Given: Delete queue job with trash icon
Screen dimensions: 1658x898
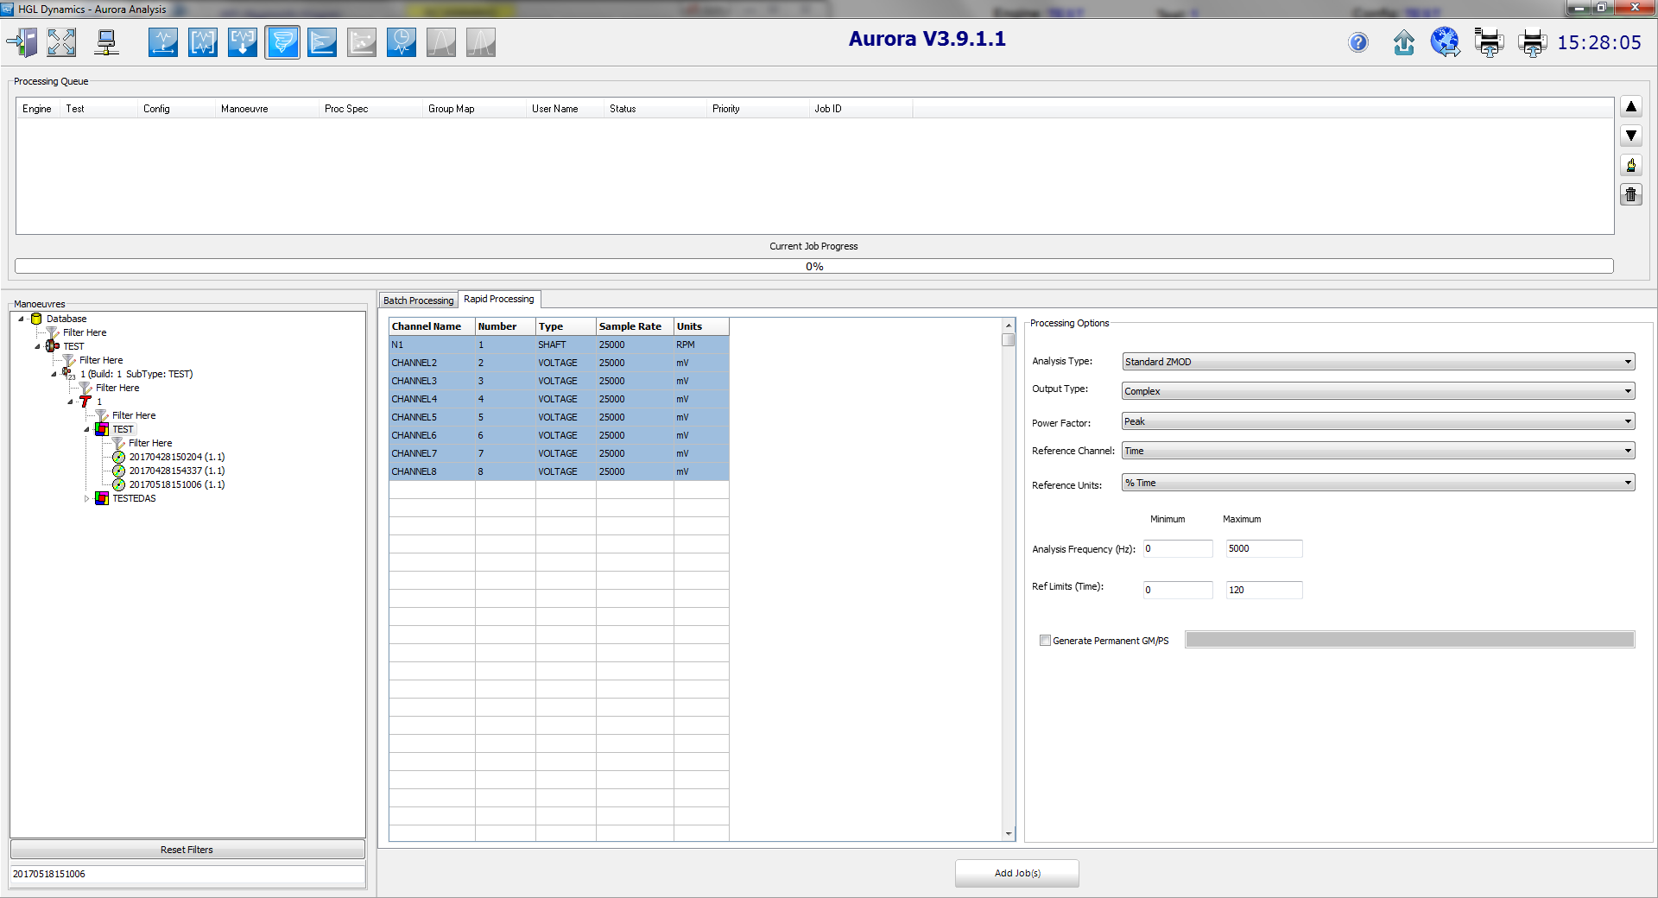Looking at the screenshot, I should (1630, 195).
